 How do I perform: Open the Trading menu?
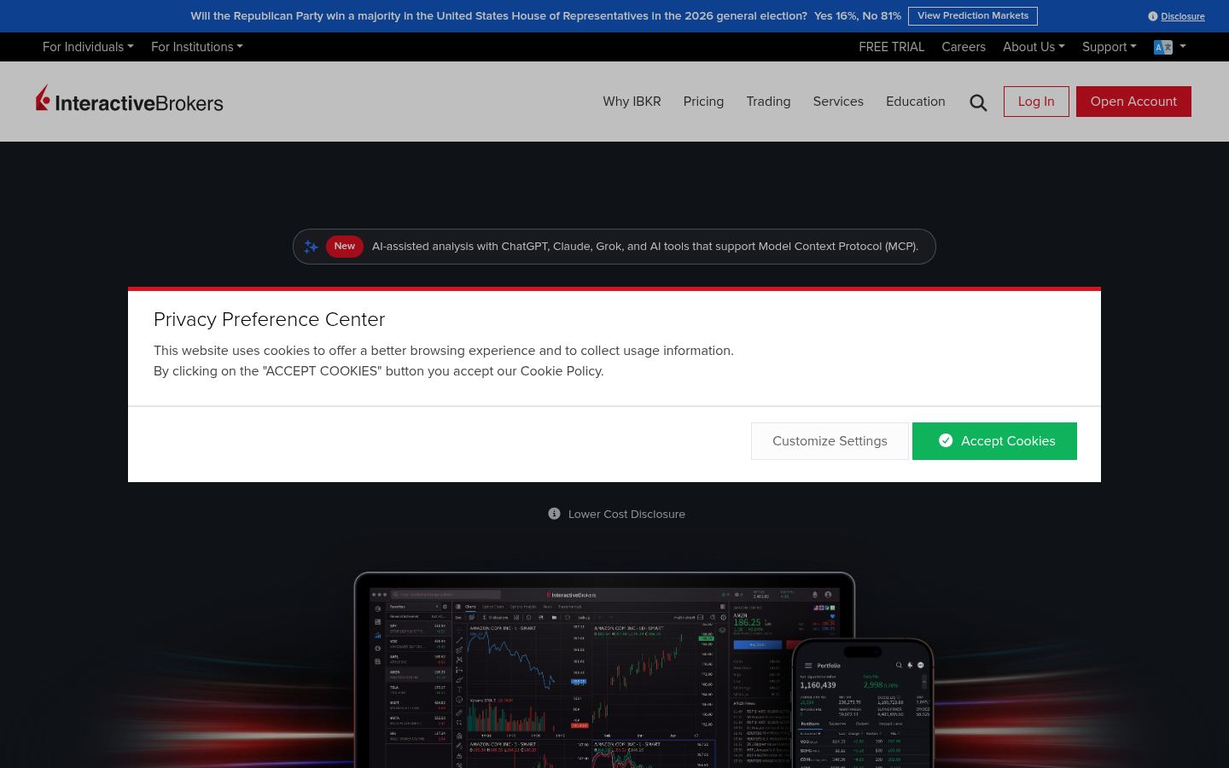pos(768,102)
